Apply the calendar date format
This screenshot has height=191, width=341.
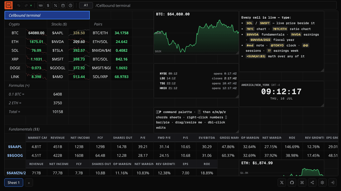point(63,5)
